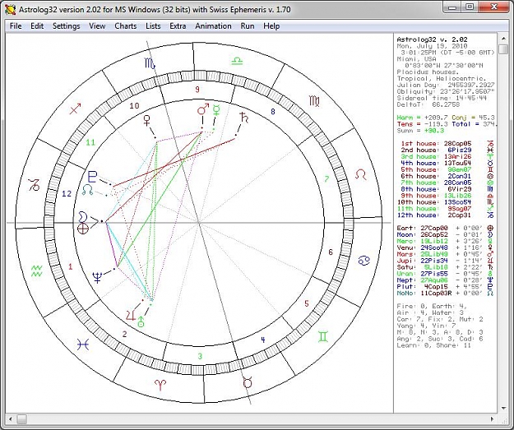Click the Virgo sign symbol on the zodiac ring

pos(314,101)
